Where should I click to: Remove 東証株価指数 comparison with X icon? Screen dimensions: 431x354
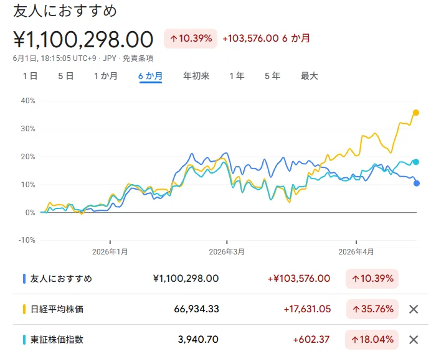[414, 340]
